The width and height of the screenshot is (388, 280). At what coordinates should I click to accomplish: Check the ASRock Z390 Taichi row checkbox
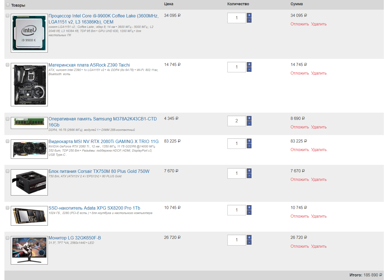pyautogui.click(x=8, y=65)
